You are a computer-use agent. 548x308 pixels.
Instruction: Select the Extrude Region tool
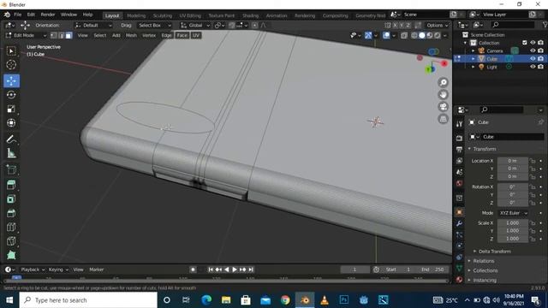pyautogui.click(x=11, y=185)
